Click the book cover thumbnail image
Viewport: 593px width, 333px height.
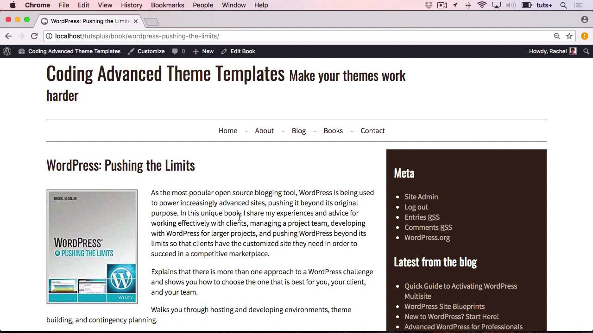(x=92, y=247)
